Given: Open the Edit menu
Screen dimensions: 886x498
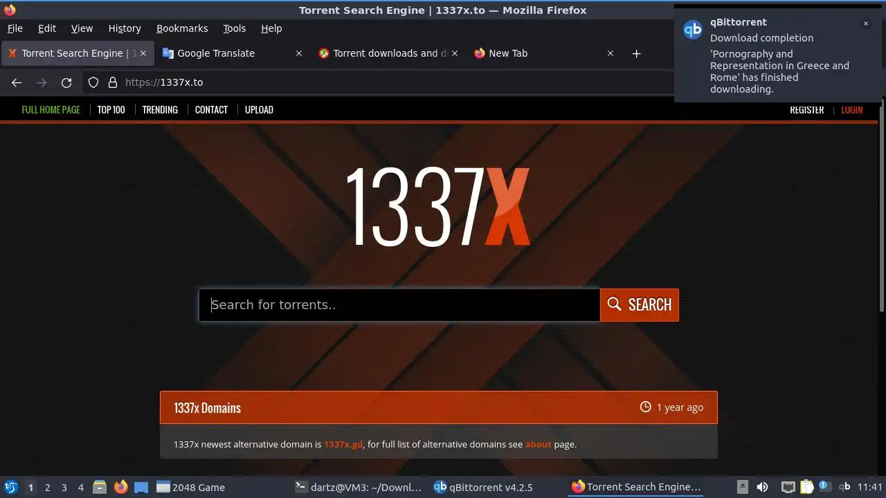Looking at the screenshot, I should [x=47, y=28].
